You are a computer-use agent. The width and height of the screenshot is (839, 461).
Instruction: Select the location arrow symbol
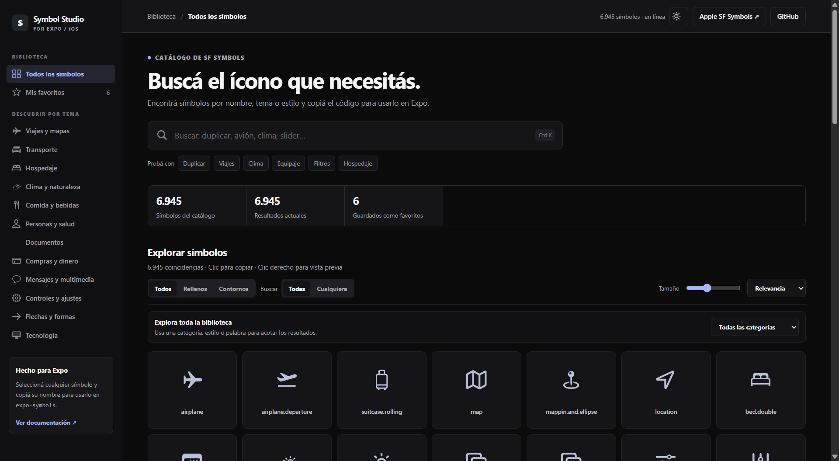[x=666, y=390]
